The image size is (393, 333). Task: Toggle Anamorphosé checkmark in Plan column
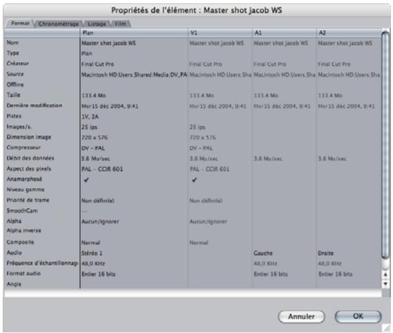(x=86, y=180)
